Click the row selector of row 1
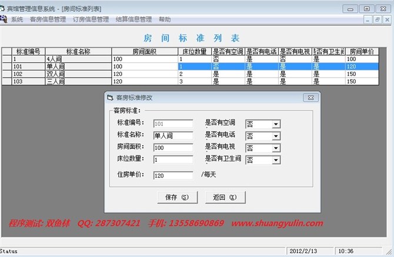The image size is (394, 257). [x=7, y=59]
